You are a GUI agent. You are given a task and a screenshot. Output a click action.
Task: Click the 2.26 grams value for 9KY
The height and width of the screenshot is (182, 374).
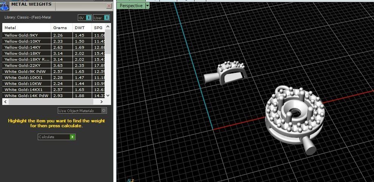[58, 35]
